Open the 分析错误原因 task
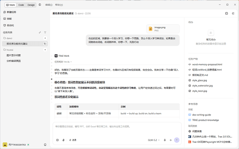This screenshot has width=239, height=149. coord(14,61)
